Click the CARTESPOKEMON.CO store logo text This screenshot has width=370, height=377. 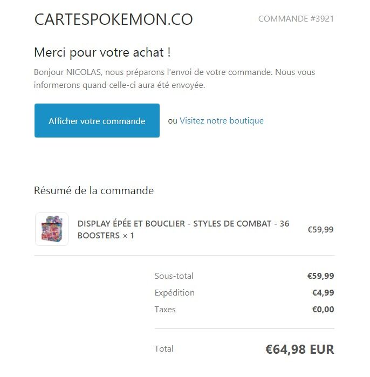tap(113, 19)
